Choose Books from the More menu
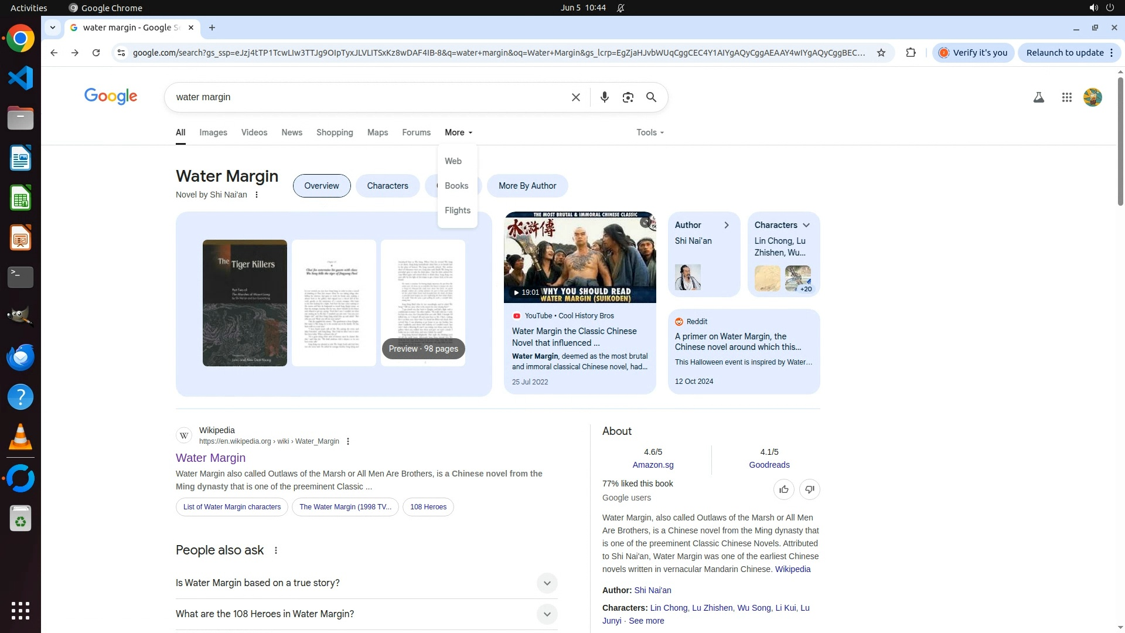Image resolution: width=1125 pixels, height=633 pixels. tap(456, 186)
